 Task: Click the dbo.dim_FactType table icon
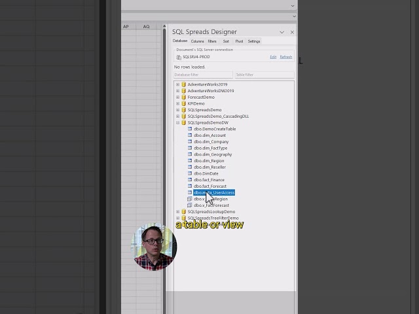point(190,148)
